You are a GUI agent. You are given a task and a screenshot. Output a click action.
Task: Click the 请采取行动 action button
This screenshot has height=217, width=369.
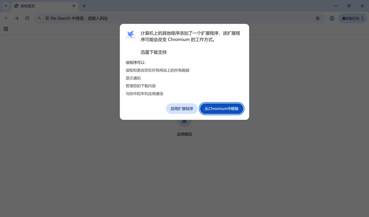tap(350, 18)
